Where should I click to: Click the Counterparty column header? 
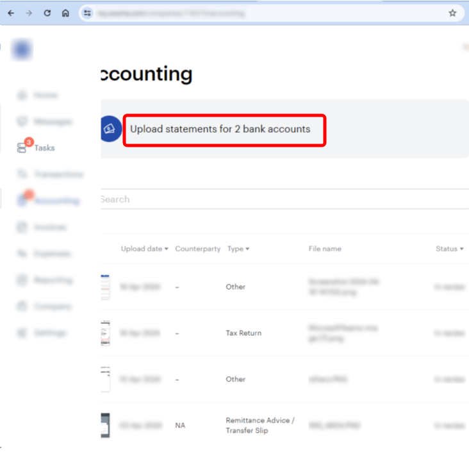(x=198, y=249)
